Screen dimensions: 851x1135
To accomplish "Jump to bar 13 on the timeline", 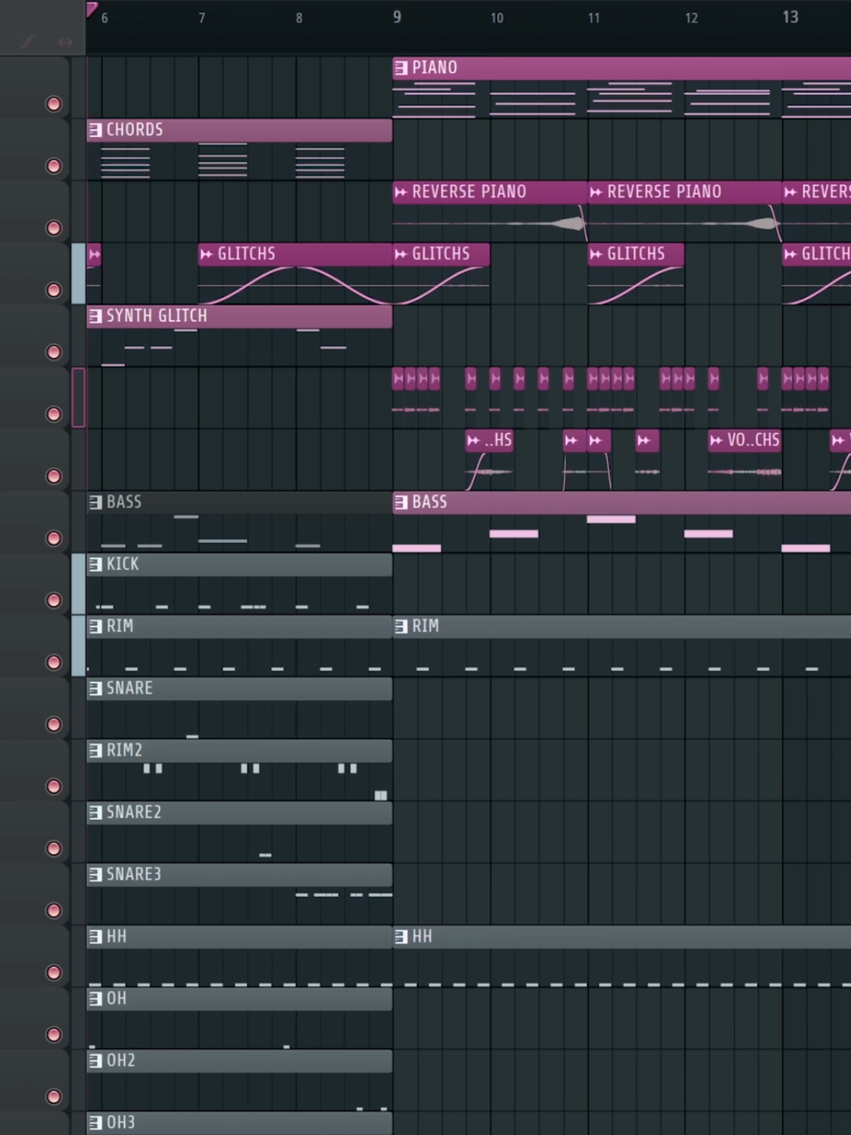I will (x=790, y=17).
